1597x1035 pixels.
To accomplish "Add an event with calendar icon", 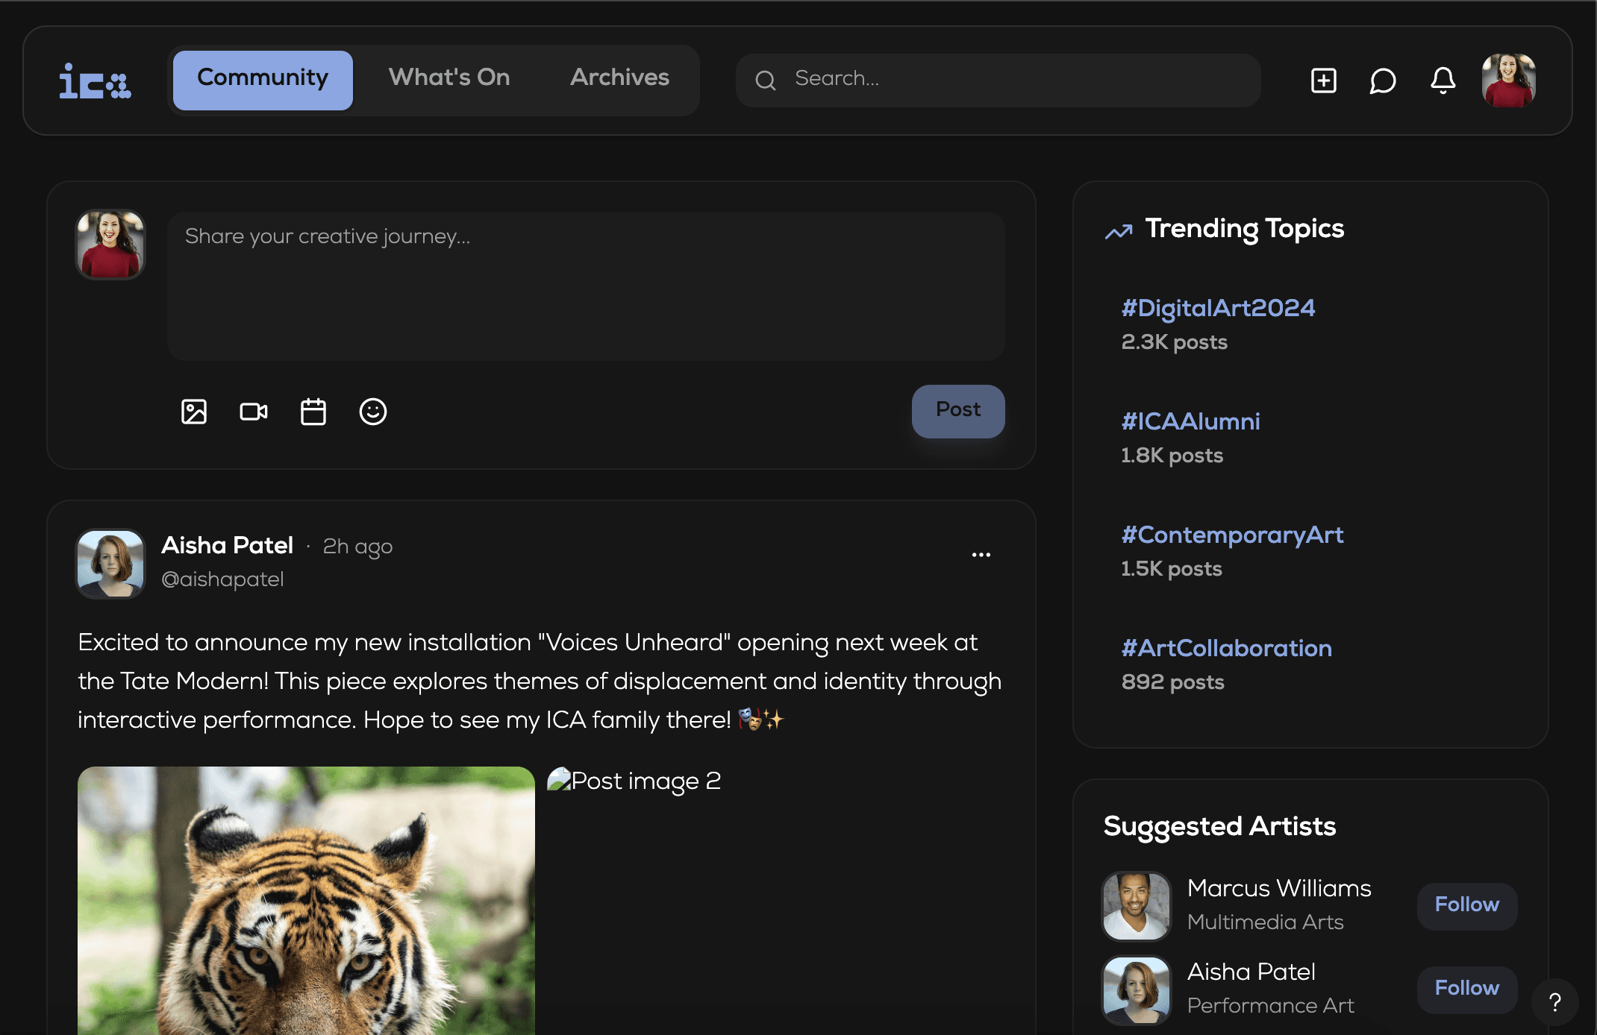I will pos(313,412).
